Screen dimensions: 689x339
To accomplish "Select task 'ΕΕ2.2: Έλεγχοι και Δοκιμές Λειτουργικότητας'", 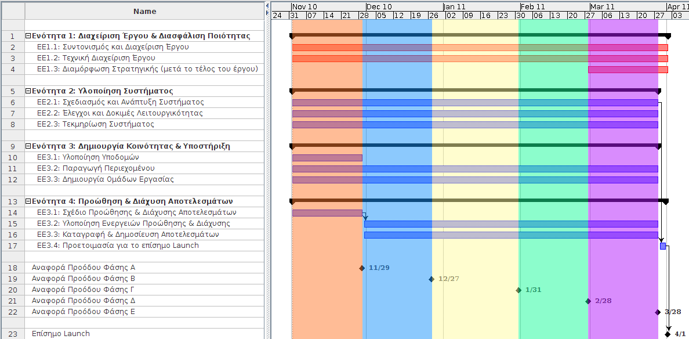I will tap(119, 113).
